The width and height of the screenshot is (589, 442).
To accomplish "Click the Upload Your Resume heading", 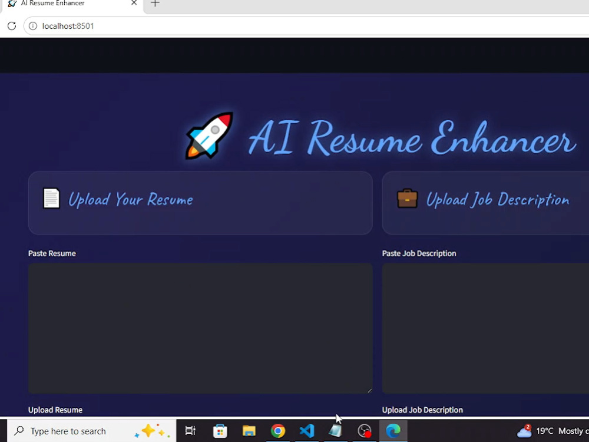I will click(130, 199).
